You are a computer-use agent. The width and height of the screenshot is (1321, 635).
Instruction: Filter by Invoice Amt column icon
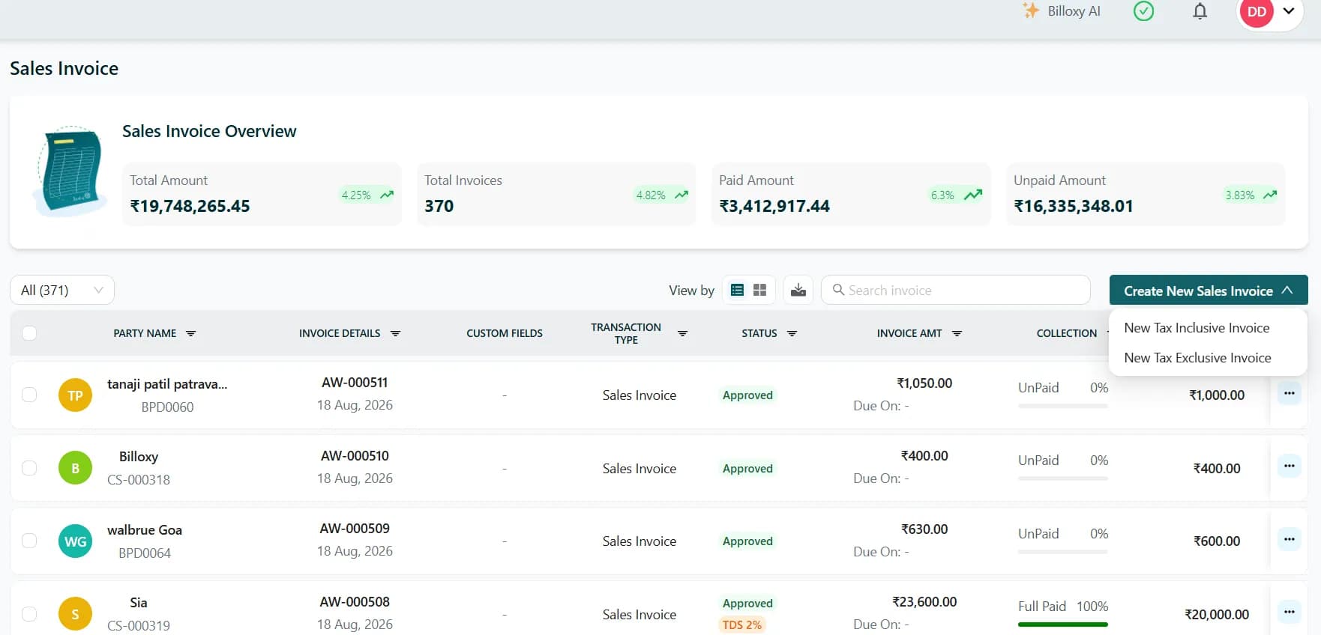pos(957,333)
